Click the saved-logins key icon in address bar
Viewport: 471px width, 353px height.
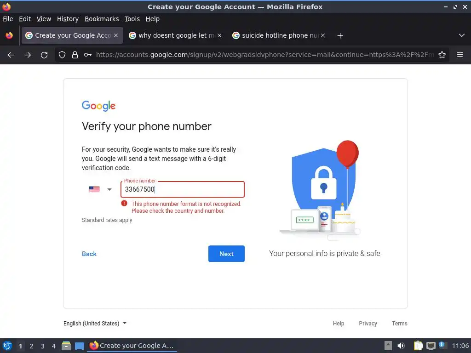coord(88,55)
